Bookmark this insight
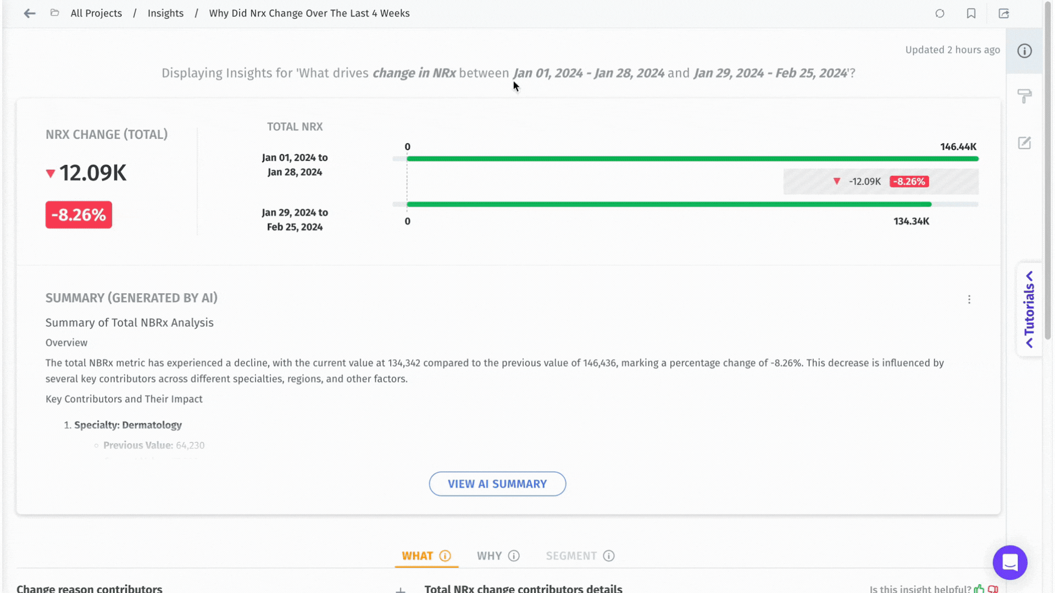The height and width of the screenshot is (593, 1055). pyautogui.click(x=971, y=13)
